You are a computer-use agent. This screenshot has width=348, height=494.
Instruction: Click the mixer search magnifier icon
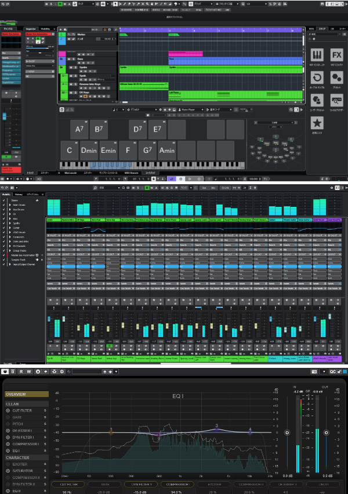pos(95,188)
